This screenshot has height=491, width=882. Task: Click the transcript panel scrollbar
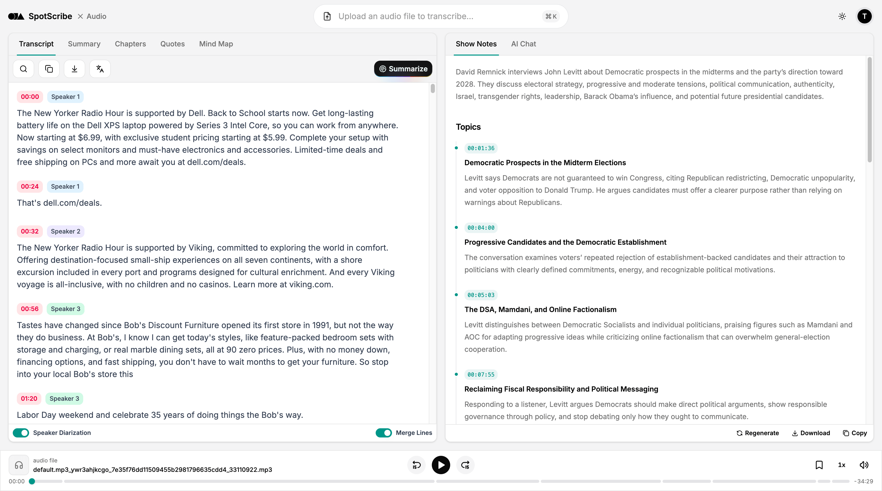(x=433, y=88)
